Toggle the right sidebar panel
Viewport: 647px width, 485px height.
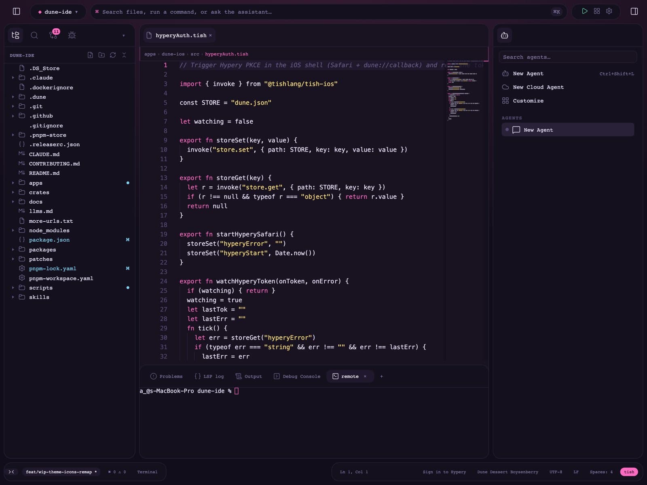634,11
